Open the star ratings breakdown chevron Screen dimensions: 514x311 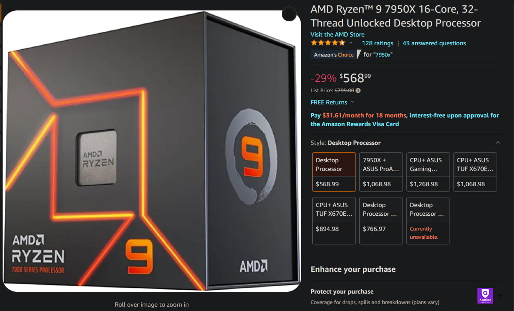[x=351, y=43]
